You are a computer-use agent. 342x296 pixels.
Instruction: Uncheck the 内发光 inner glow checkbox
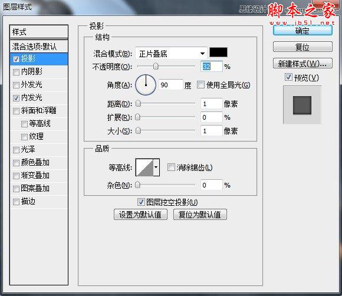pyautogui.click(x=16, y=98)
